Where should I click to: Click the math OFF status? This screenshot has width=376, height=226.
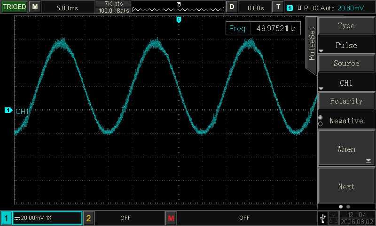pos(244,218)
